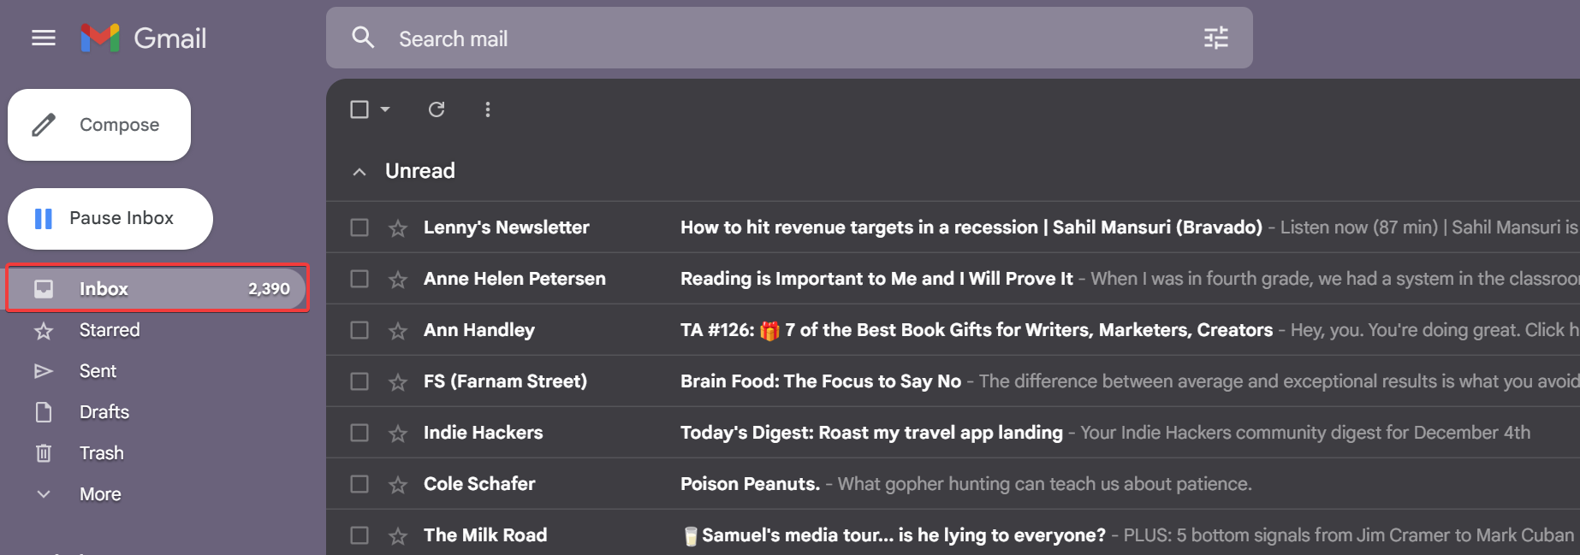This screenshot has width=1580, height=555.
Task: Click sender name Indie Hackers
Action: tap(484, 433)
